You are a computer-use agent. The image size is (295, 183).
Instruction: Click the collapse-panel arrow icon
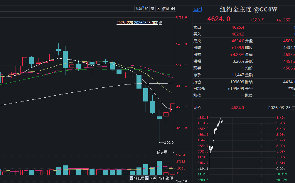click(x=173, y=9)
